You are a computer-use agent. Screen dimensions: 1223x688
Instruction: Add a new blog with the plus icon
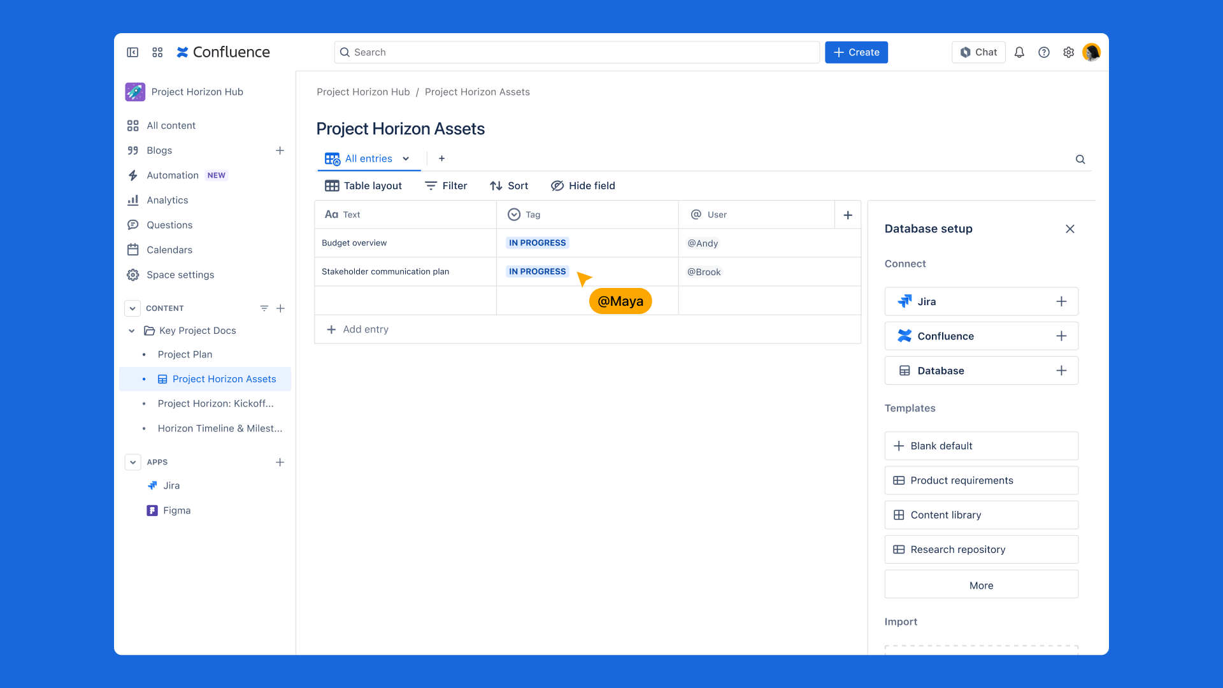click(280, 150)
